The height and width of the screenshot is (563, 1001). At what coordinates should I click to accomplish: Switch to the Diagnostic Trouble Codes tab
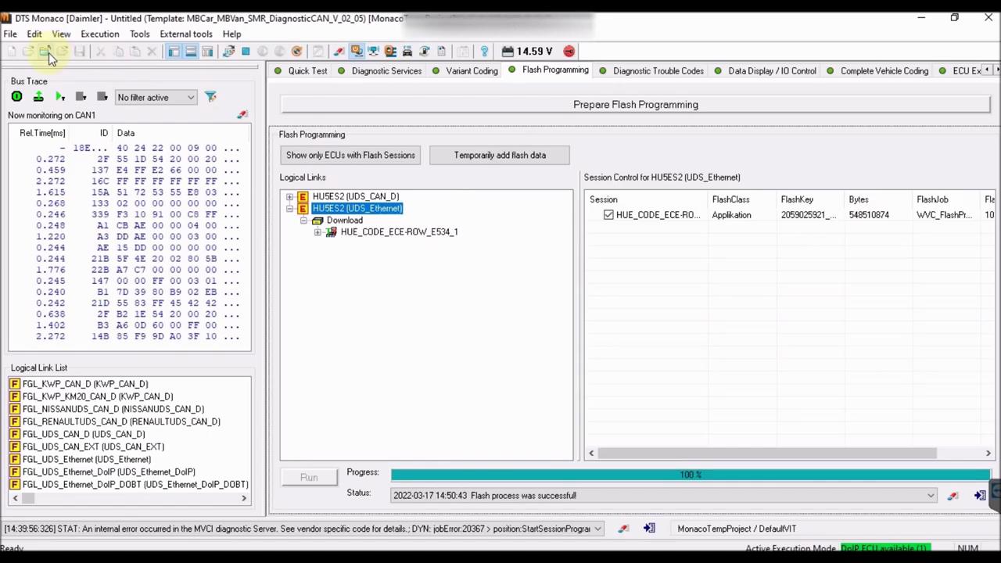coord(651,71)
